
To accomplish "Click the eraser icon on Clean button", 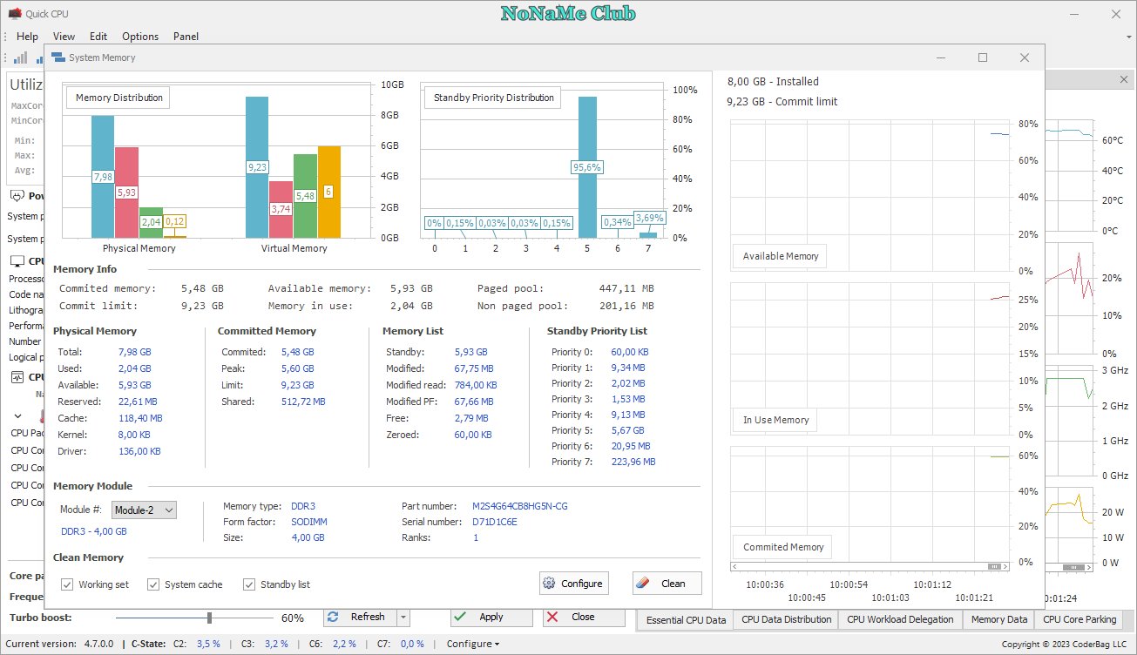I will (643, 584).
